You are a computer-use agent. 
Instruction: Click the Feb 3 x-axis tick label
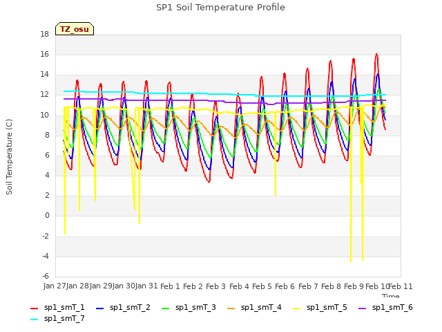point(216,286)
